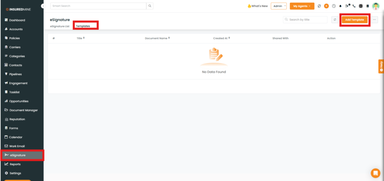The image size is (384, 181).
Task: Click the Add Template button
Action: (x=355, y=20)
